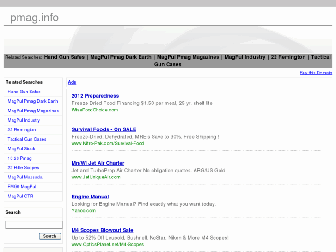Viewport: 336px width, 252px height.
Task: Open M4 Scopes Blowout Sale ad
Action: pyautogui.click(x=103, y=230)
